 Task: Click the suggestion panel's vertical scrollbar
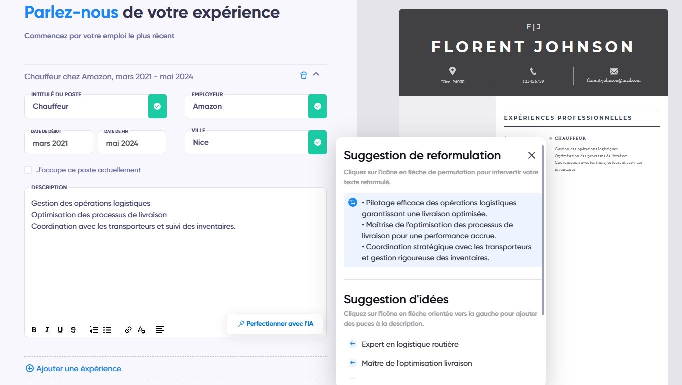[x=543, y=230]
